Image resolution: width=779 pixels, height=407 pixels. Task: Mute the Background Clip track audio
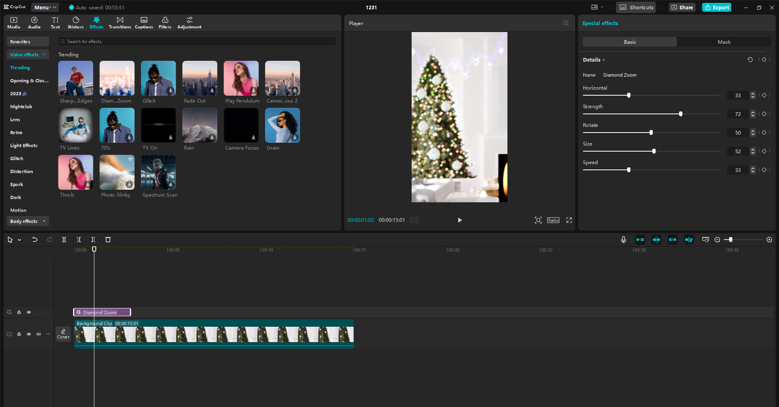click(x=39, y=334)
